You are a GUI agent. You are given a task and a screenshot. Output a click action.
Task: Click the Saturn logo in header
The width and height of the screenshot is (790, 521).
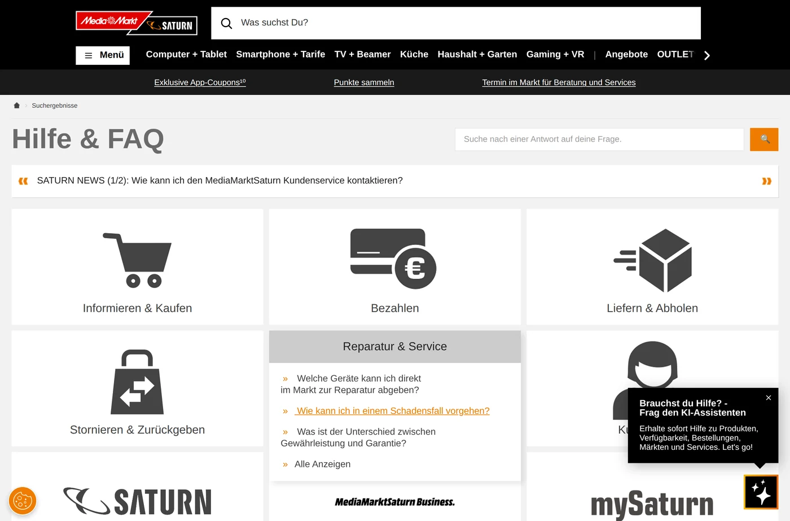[x=170, y=25]
